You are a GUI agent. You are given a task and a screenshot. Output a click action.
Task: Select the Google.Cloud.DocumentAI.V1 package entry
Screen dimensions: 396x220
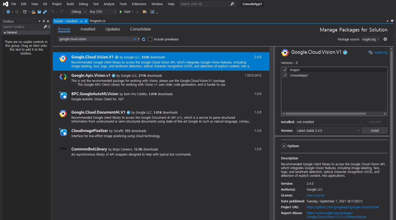161,117
